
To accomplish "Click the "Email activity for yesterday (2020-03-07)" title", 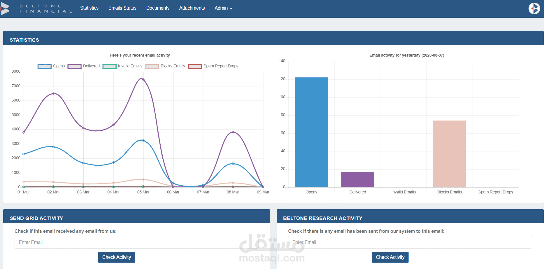I will 407,55.
